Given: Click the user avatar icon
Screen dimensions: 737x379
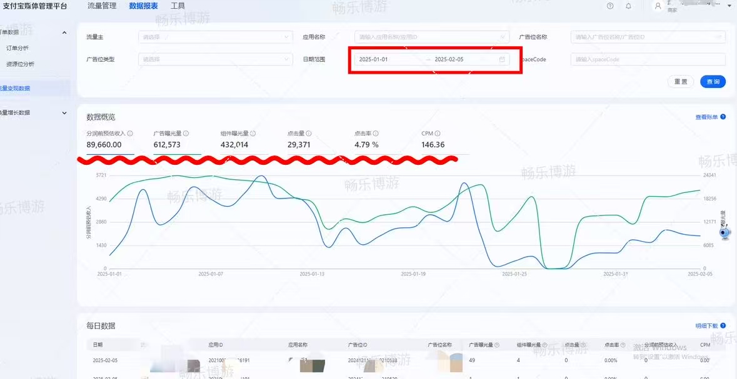Looking at the screenshot, I should point(658,6).
